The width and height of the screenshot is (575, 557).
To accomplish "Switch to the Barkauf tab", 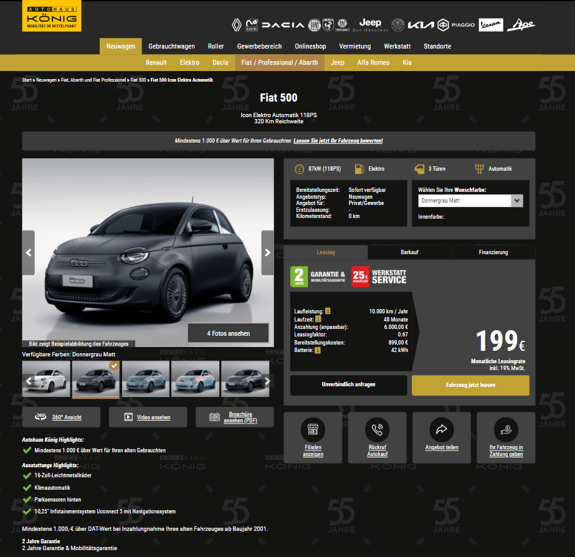I will pyautogui.click(x=410, y=252).
